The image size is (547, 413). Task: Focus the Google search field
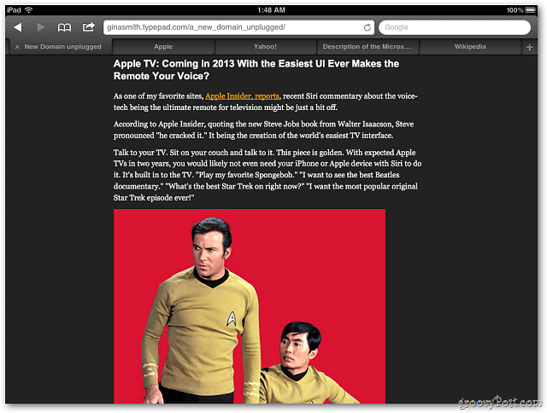tap(455, 27)
